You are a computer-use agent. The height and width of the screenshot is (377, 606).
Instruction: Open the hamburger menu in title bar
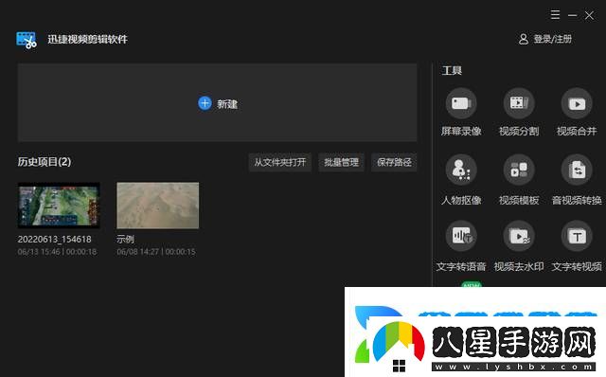pyautogui.click(x=555, y=15)
